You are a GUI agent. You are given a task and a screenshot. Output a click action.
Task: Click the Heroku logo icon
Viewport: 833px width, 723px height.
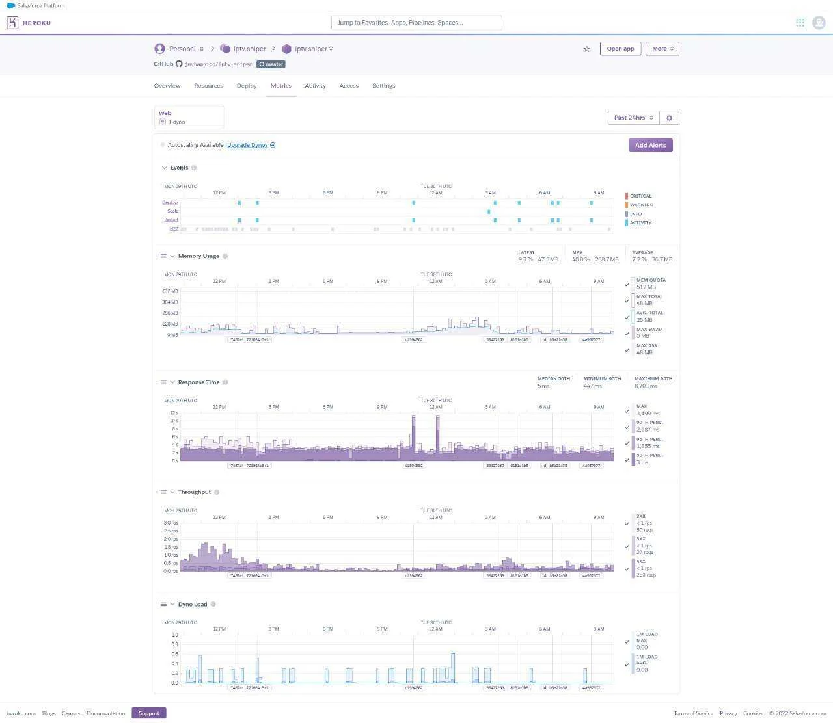point(12,23)
